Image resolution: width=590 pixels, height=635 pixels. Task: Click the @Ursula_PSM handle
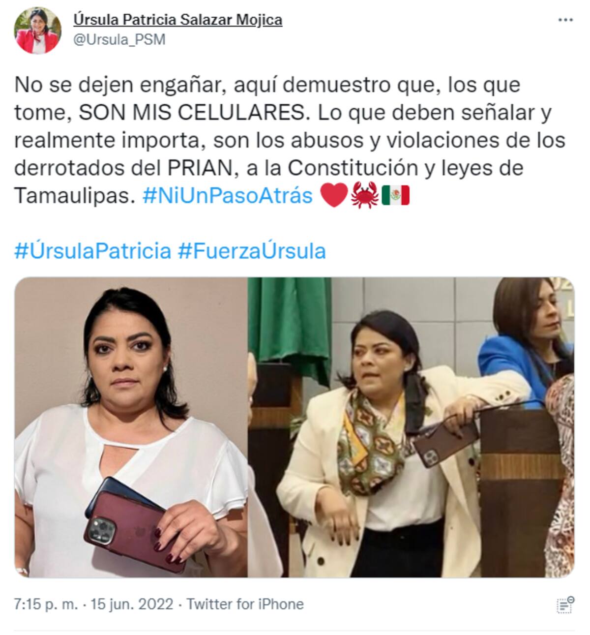119,40
